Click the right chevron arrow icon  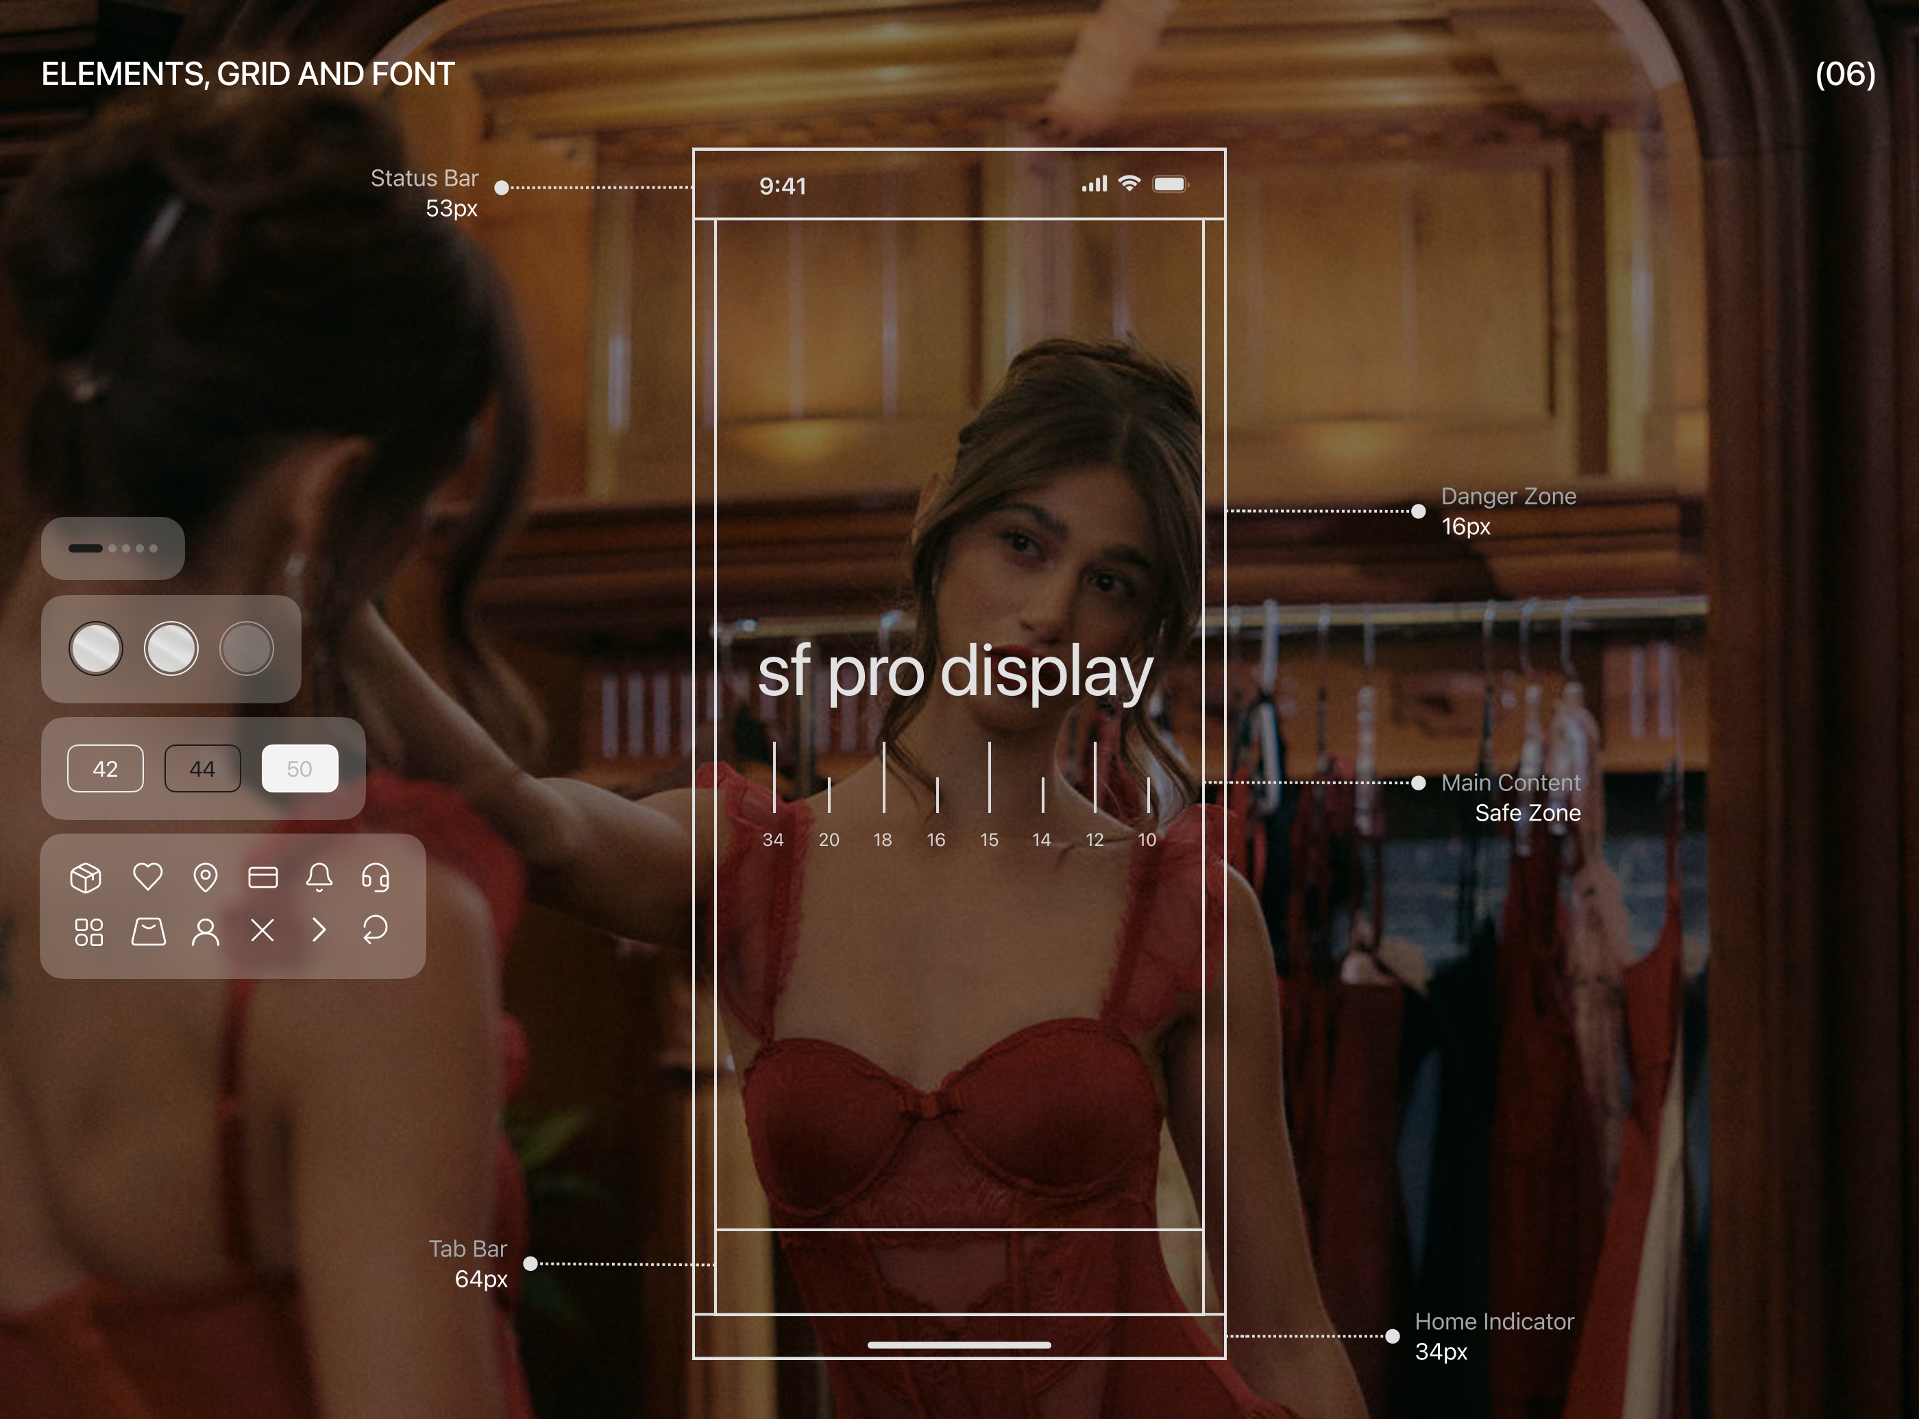tap(319, 930)
